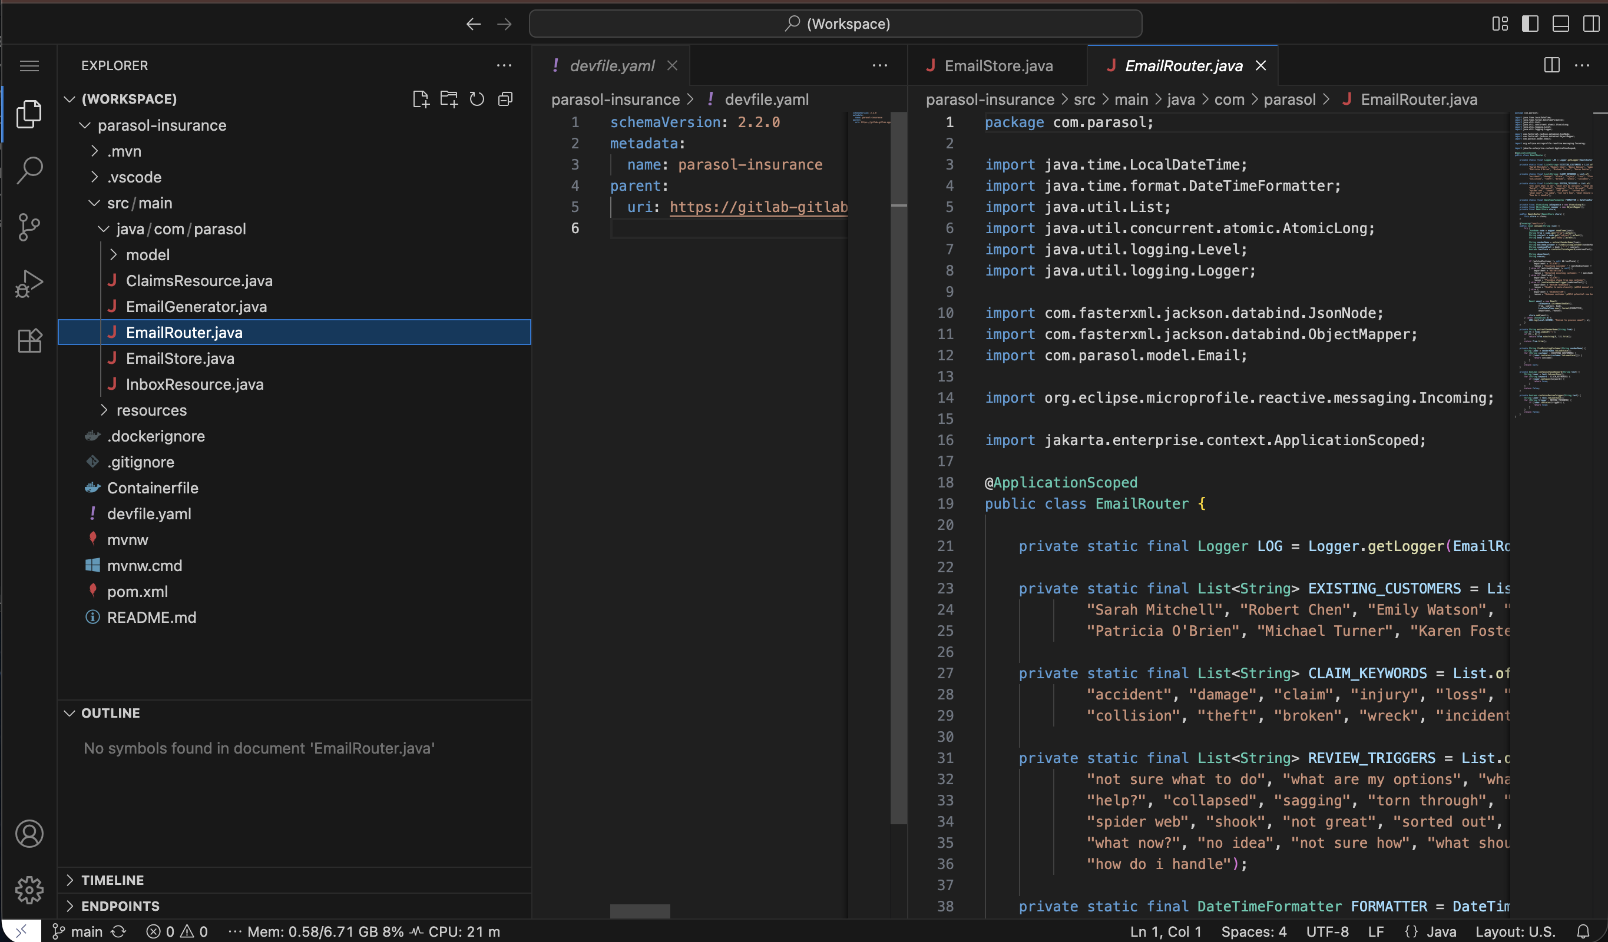Click the workspace search command center
Screen dimensions: 1608x942
point(835,24)
